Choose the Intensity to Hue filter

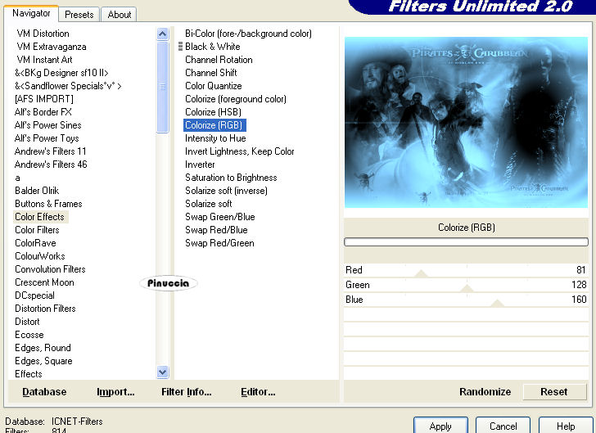click(x=215, y=138)
